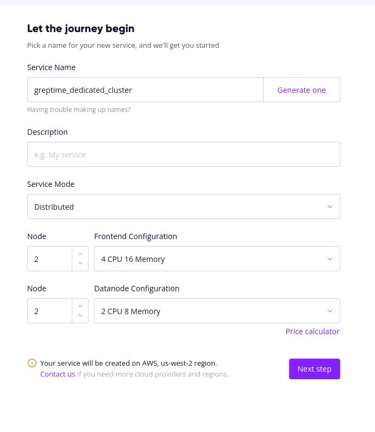Click the Let the journey begin heading
This screenshot has width=375, height=432.
pos(81,29)
